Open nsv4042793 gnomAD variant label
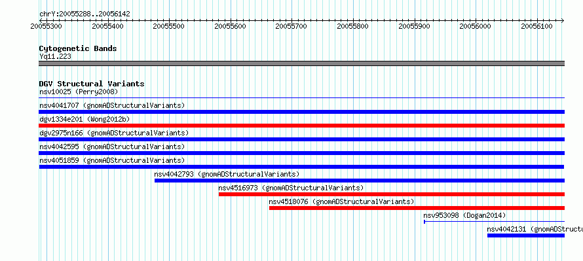This screenshot has width=583, height=261. (227, 174)
